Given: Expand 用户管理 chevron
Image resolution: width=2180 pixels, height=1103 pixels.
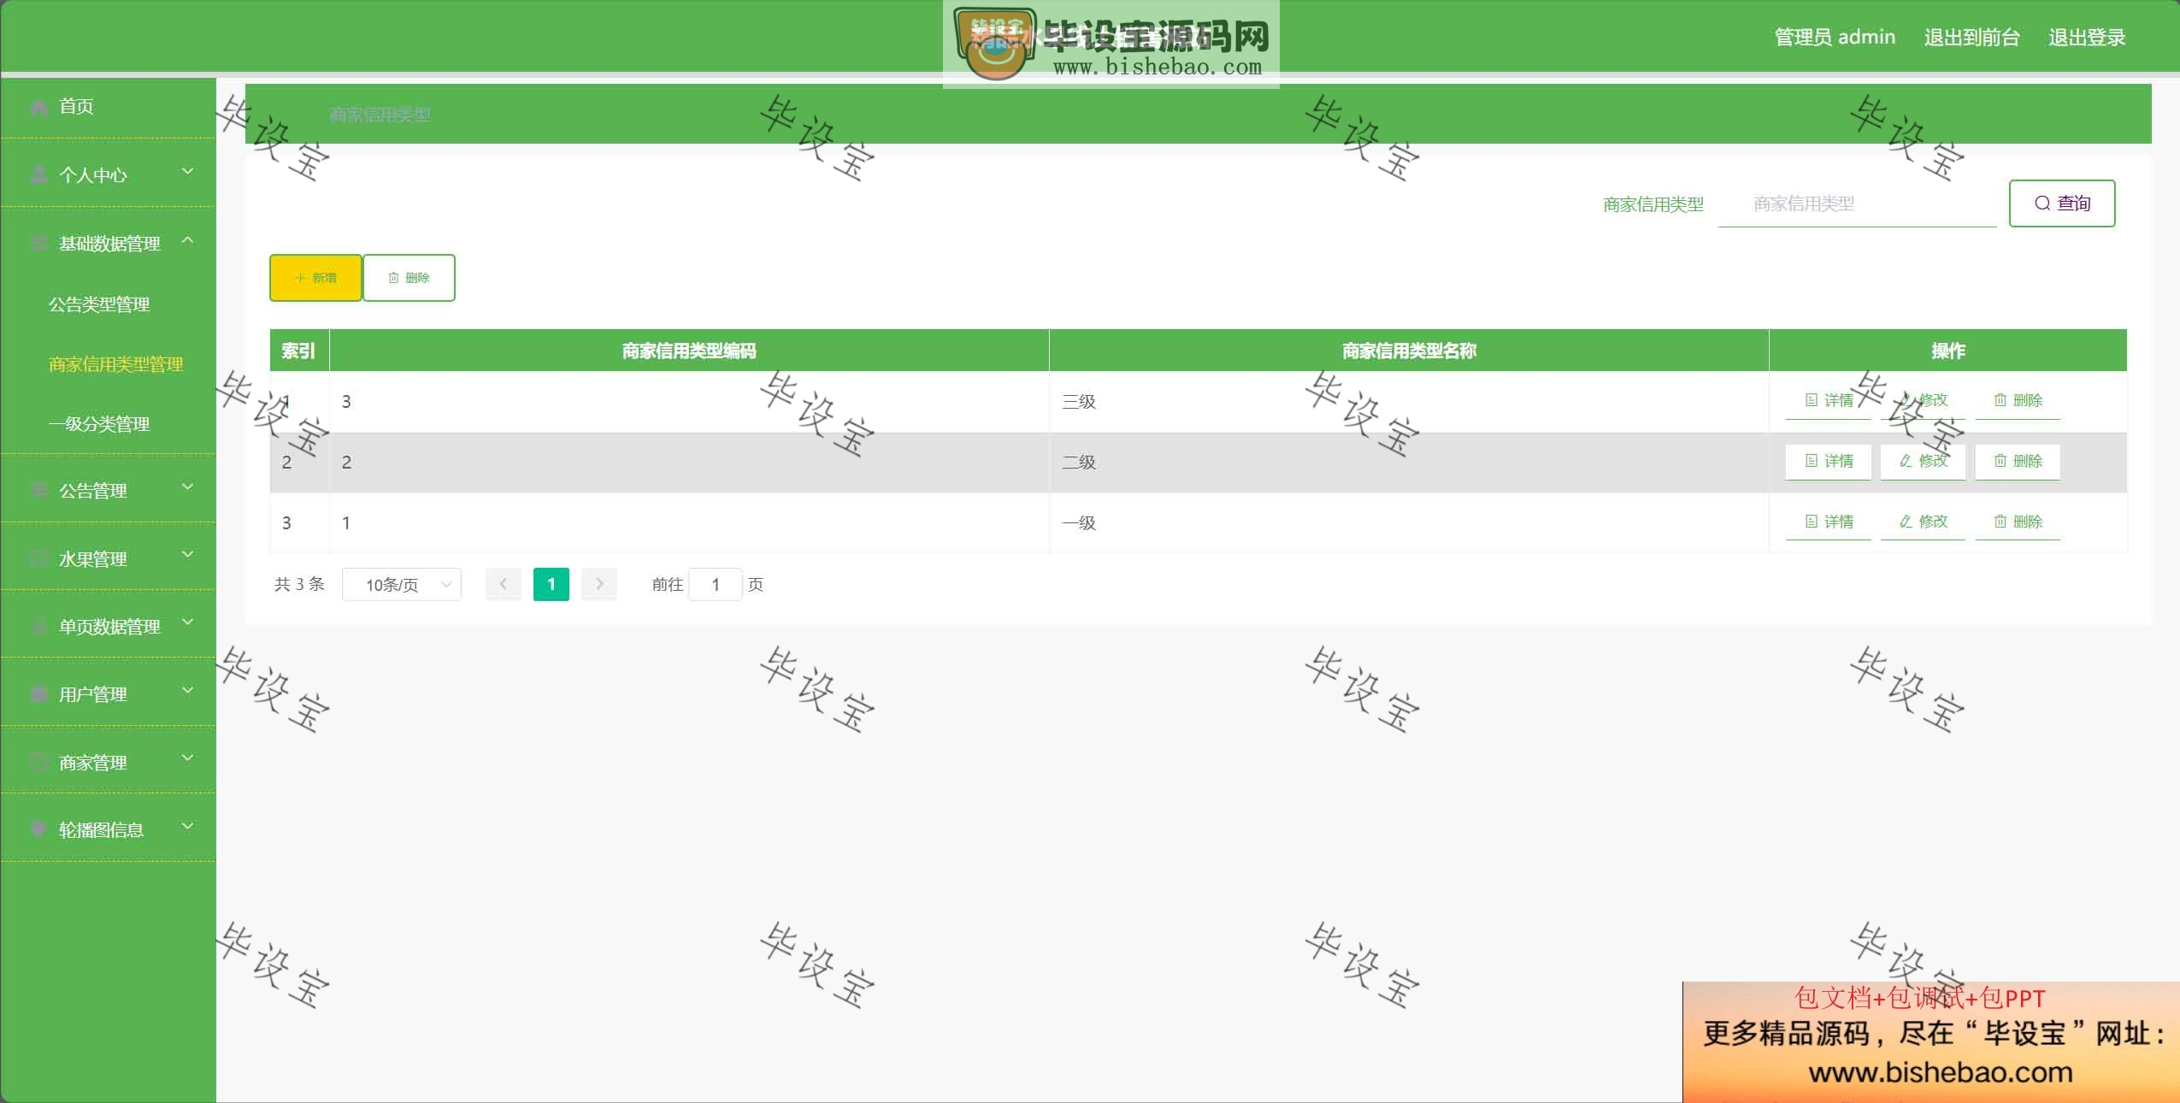Looking at the screenshot, I should point(188,691).
